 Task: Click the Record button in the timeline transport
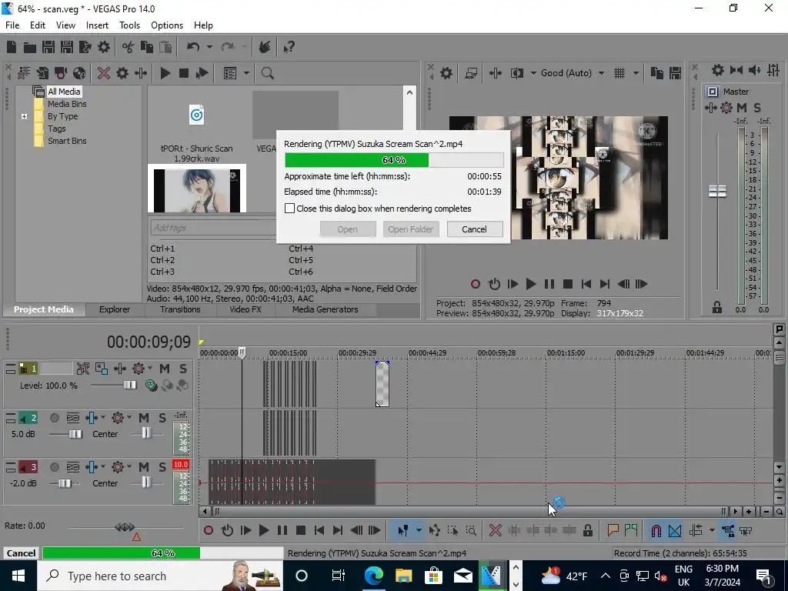point(209,530)
